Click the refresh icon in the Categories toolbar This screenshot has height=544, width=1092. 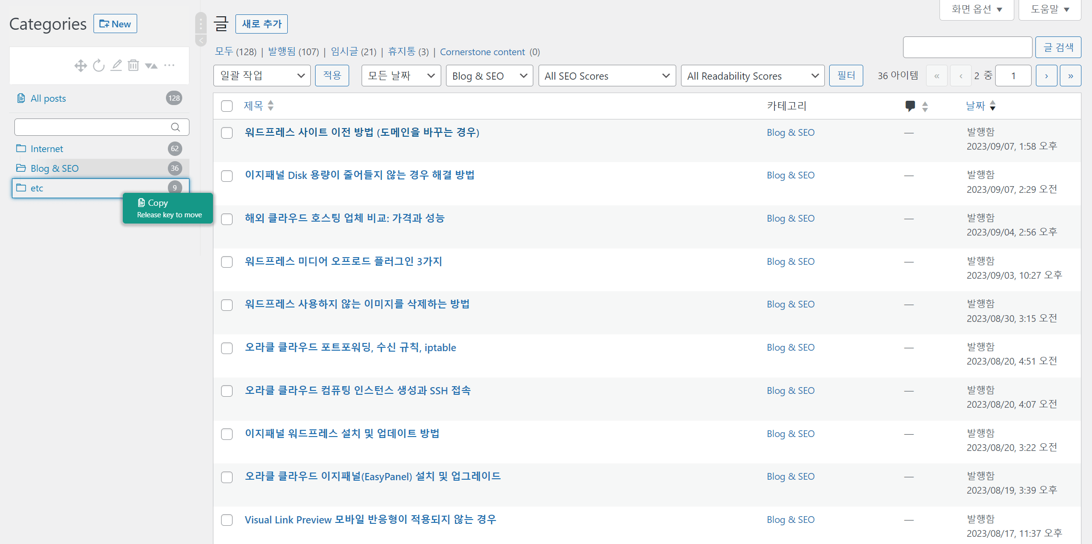pyautogui.click(x=99, y=66)
